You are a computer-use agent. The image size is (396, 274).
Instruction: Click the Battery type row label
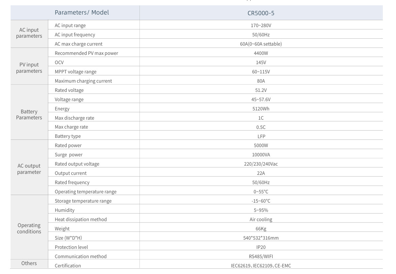click(x=68, y=136)
